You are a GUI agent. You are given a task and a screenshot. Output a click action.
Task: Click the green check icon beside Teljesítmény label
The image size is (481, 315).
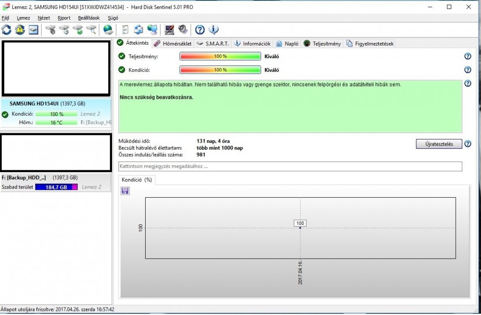(122, 56)
